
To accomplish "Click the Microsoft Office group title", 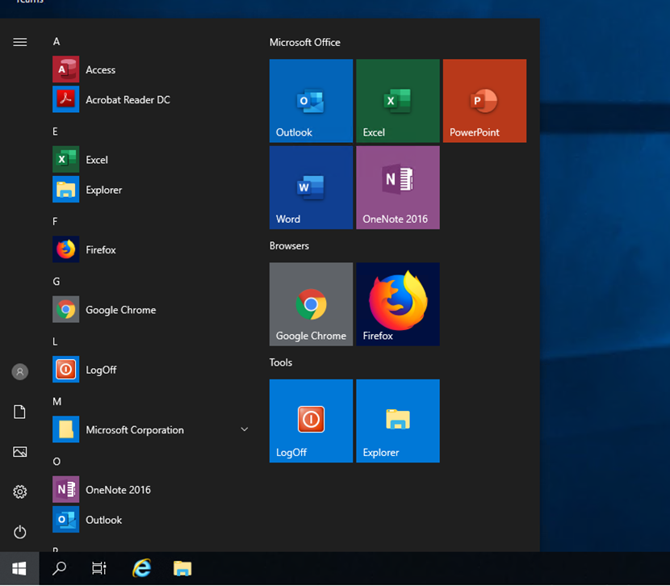I will tap(304, 42).
